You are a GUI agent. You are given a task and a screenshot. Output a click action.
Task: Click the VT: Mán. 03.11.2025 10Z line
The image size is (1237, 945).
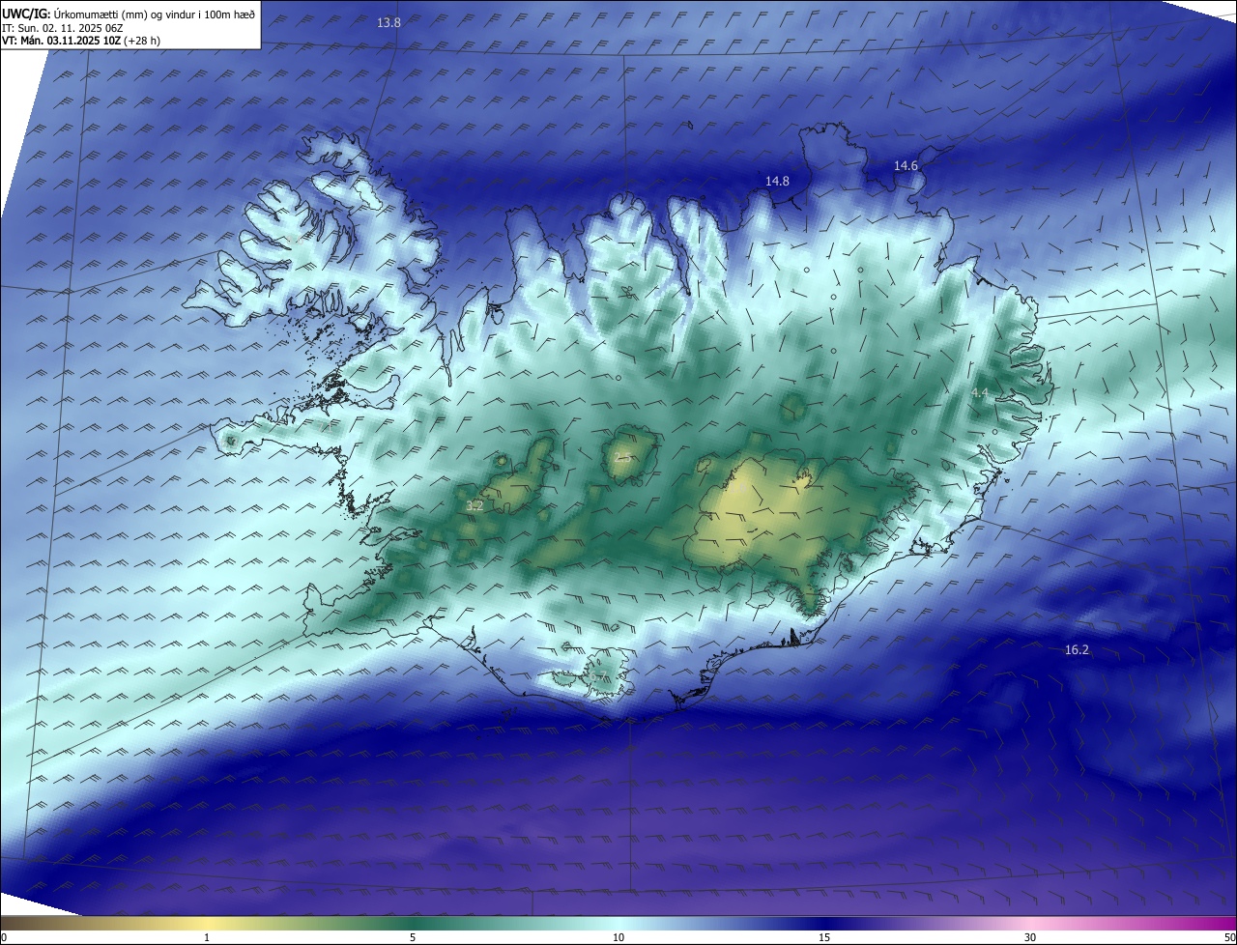click(81, 41)
